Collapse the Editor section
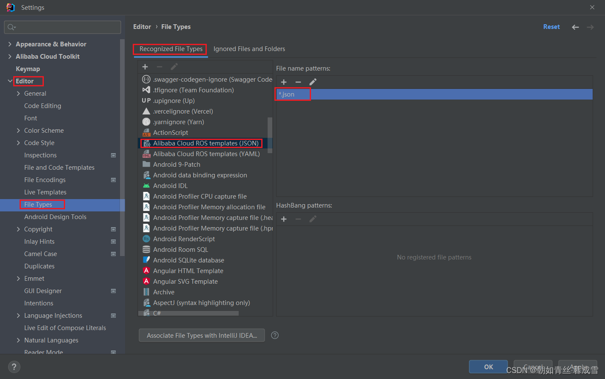Viewport: 605px width, 379px height. click(x=10, y=81)
